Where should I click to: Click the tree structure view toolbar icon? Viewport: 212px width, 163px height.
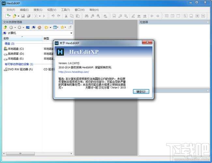(x=186, y=16)
